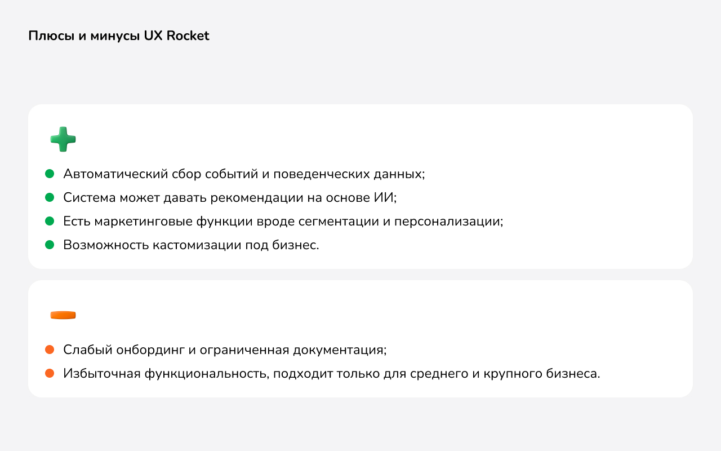The width and height of the screenshot is (721, 451).
Task: Select green bullet before "Система может давать"
Action: pos(50,197)
